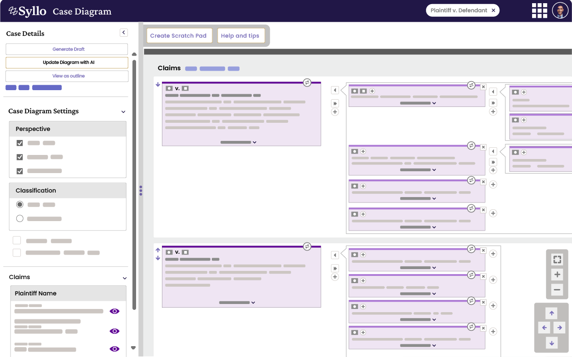This screenshot has height=357, width=572.
Task: Select first Classification radio option
Action: coord(20,205)
